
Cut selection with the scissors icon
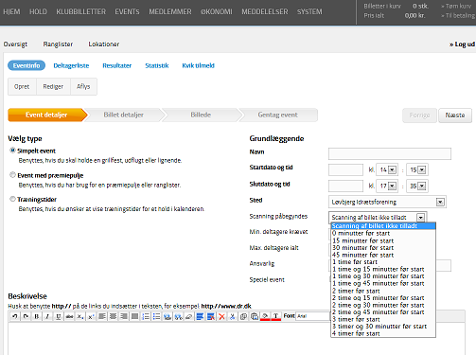click(233, 316)
